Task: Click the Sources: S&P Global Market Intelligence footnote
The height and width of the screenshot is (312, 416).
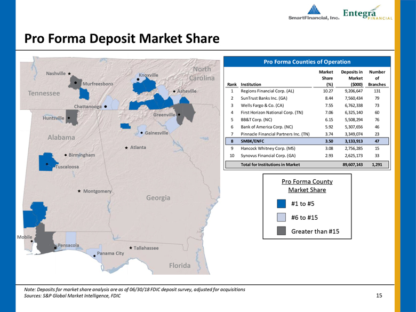Action: pos(73,295)
